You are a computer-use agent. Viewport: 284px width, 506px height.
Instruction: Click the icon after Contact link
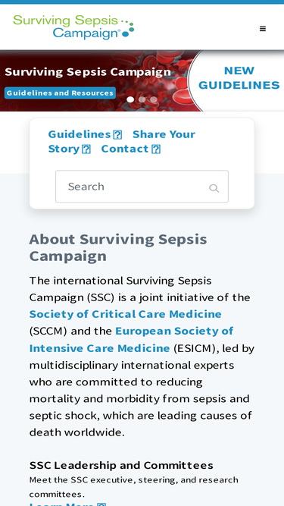[x=156, y=149]
